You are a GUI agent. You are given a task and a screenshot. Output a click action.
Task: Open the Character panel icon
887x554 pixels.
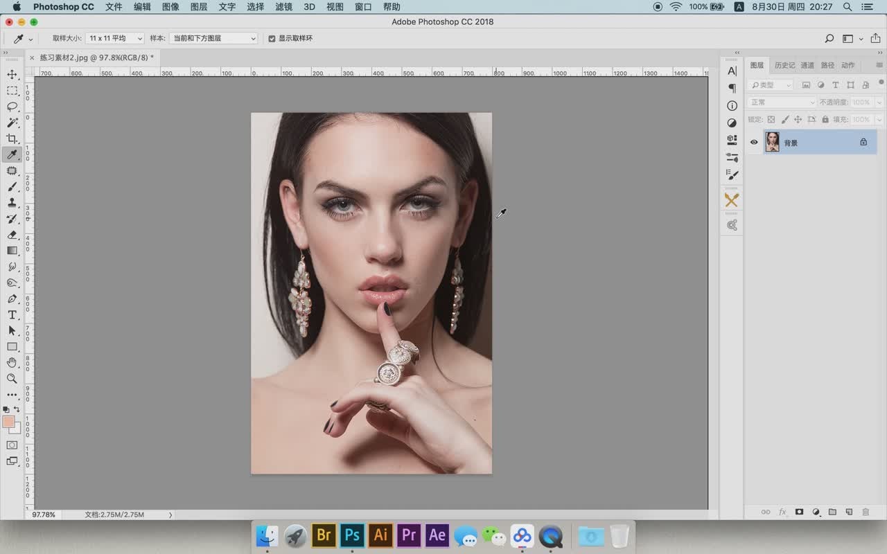tap(732, 71)
